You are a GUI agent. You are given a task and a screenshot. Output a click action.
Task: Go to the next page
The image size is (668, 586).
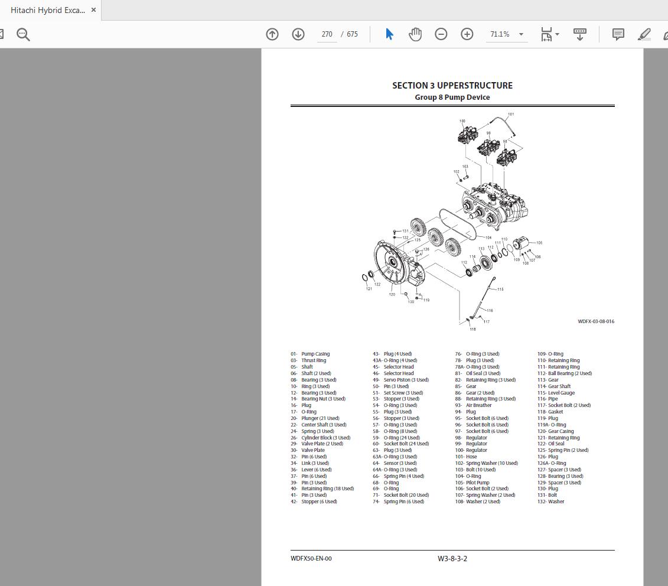[298, 34]
